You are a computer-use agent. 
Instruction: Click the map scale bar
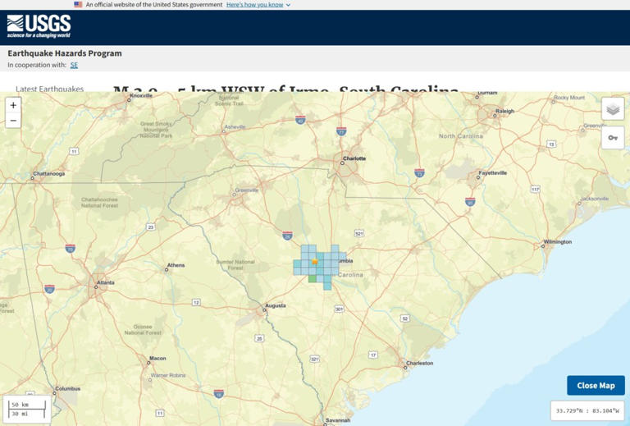tap(27, 409)
